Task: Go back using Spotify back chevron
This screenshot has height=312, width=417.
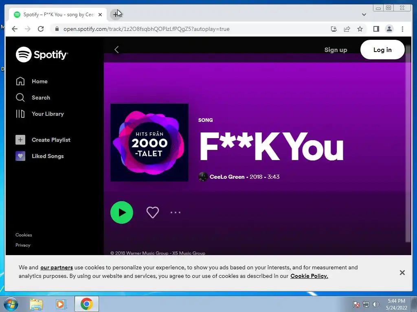Action: 116,50
